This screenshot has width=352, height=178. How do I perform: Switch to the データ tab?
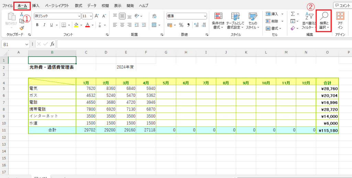(92, 5)
